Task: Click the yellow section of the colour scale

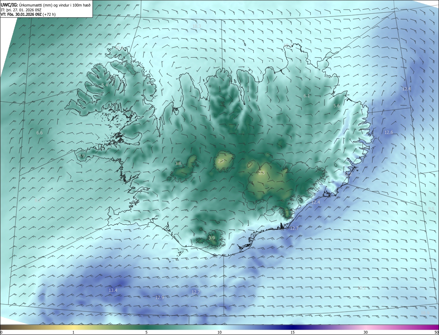Action: pyautogui.click(x=73, y=327)
